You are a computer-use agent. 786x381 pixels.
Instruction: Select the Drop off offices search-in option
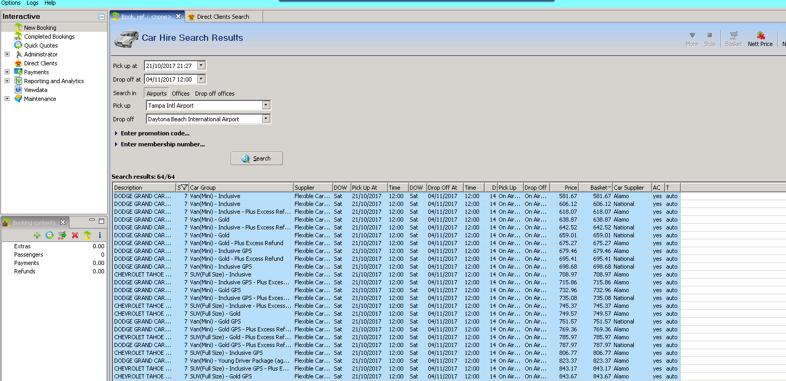tap(214, 94)
